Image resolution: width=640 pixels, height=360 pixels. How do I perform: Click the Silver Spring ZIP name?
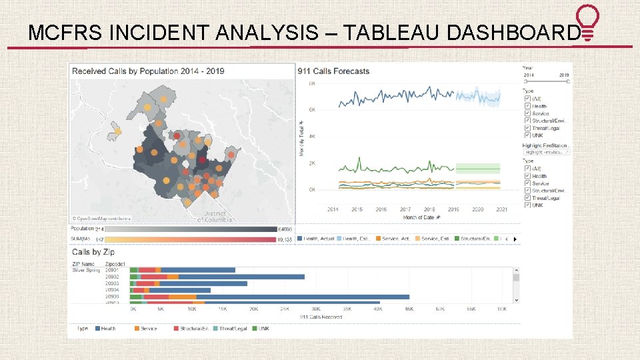86,270
